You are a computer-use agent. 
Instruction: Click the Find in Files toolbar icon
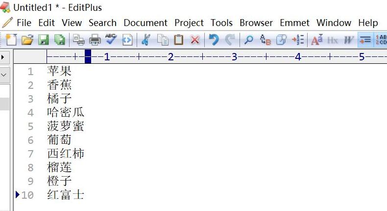pyautogui.click(x=281, y=40)
